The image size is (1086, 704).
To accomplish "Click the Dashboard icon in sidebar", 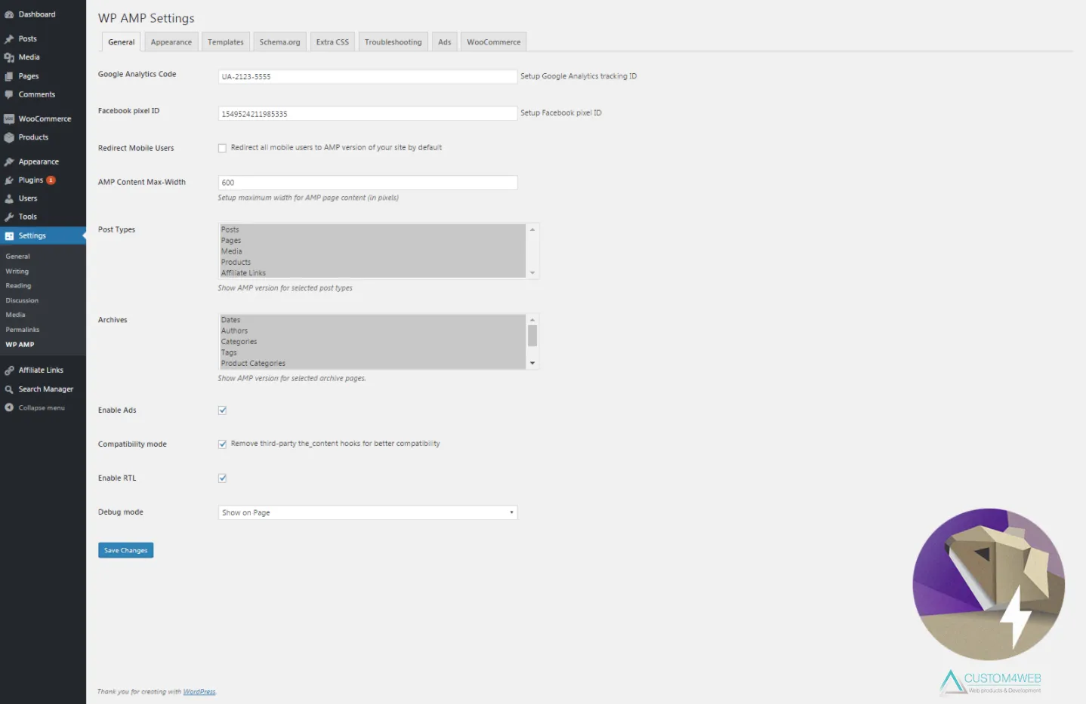I will 9,14.
